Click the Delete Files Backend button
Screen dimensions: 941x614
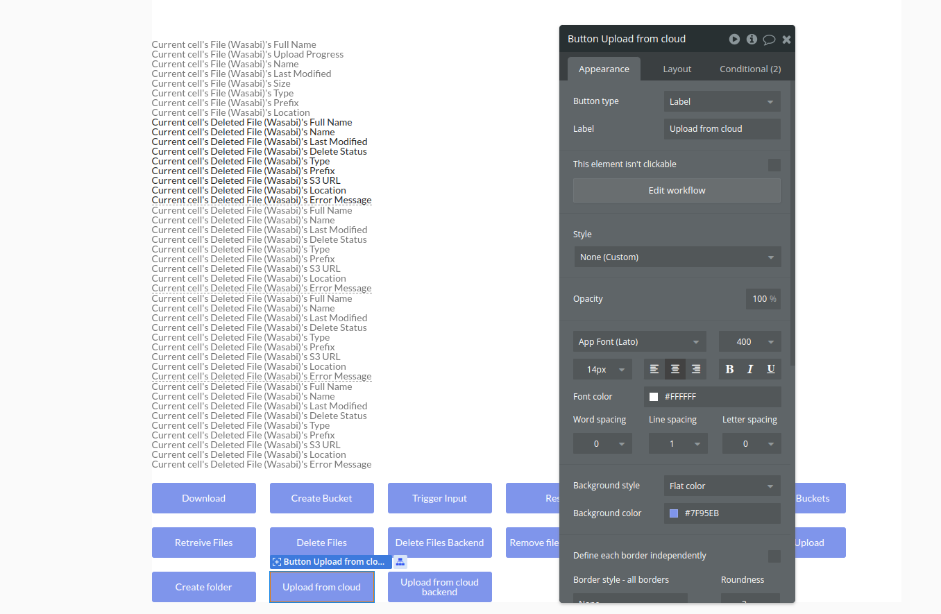440,543
